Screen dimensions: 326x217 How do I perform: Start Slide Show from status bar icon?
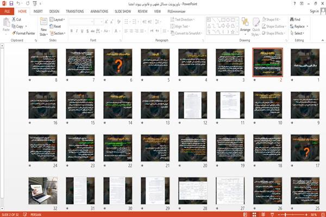(x=272, y=214)
